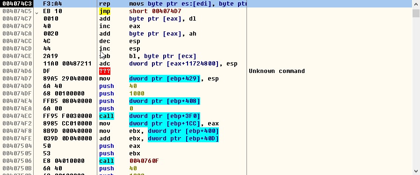Select address 00407506
The width and height of the screenshot is (420, 175).
click(x=17, y=161)
